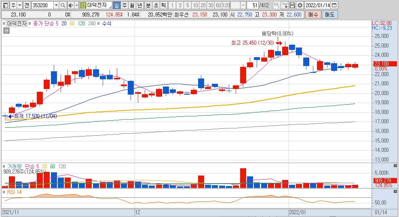Click the green 신 badge icon
Screen dimensions: 399x217
tap(83, 5)
